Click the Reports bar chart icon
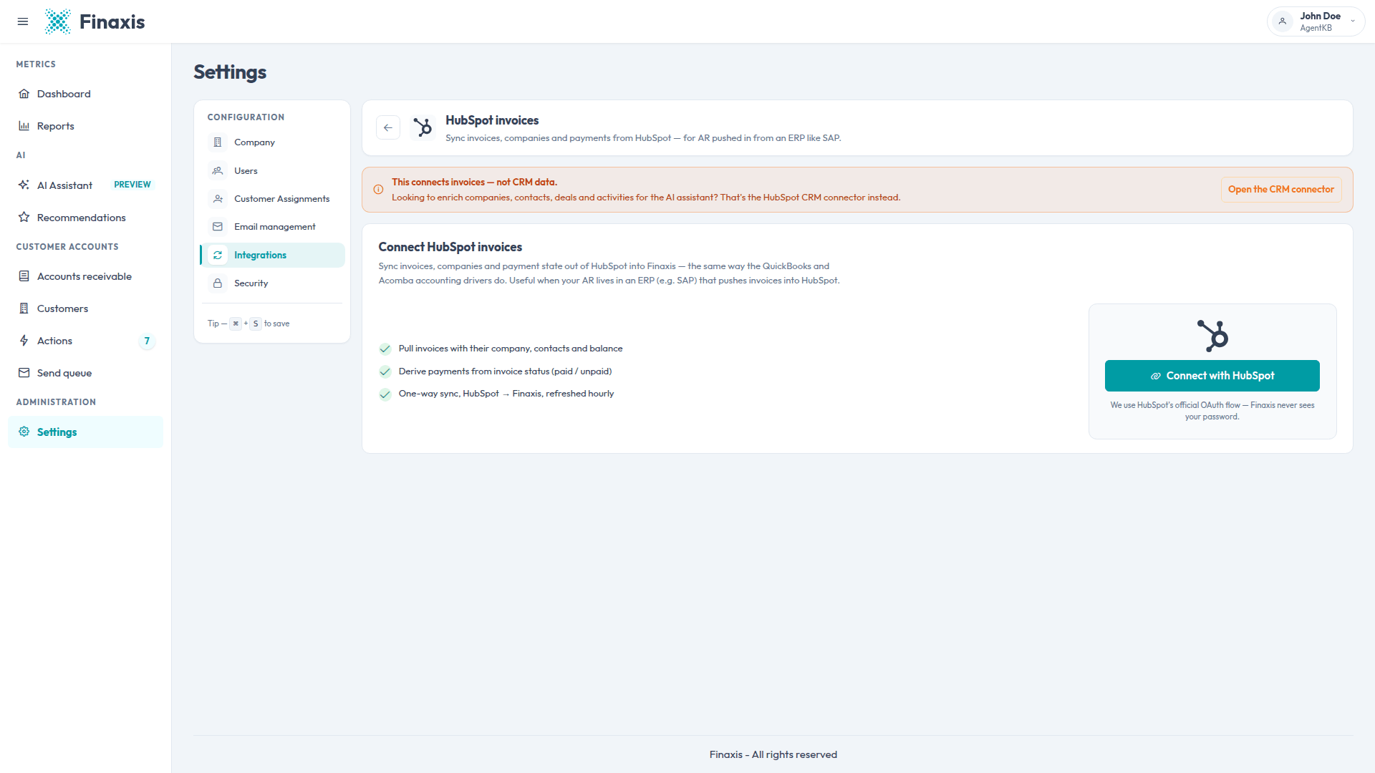The height and width of the screenshot is (773, 1375). coord(24,126)
